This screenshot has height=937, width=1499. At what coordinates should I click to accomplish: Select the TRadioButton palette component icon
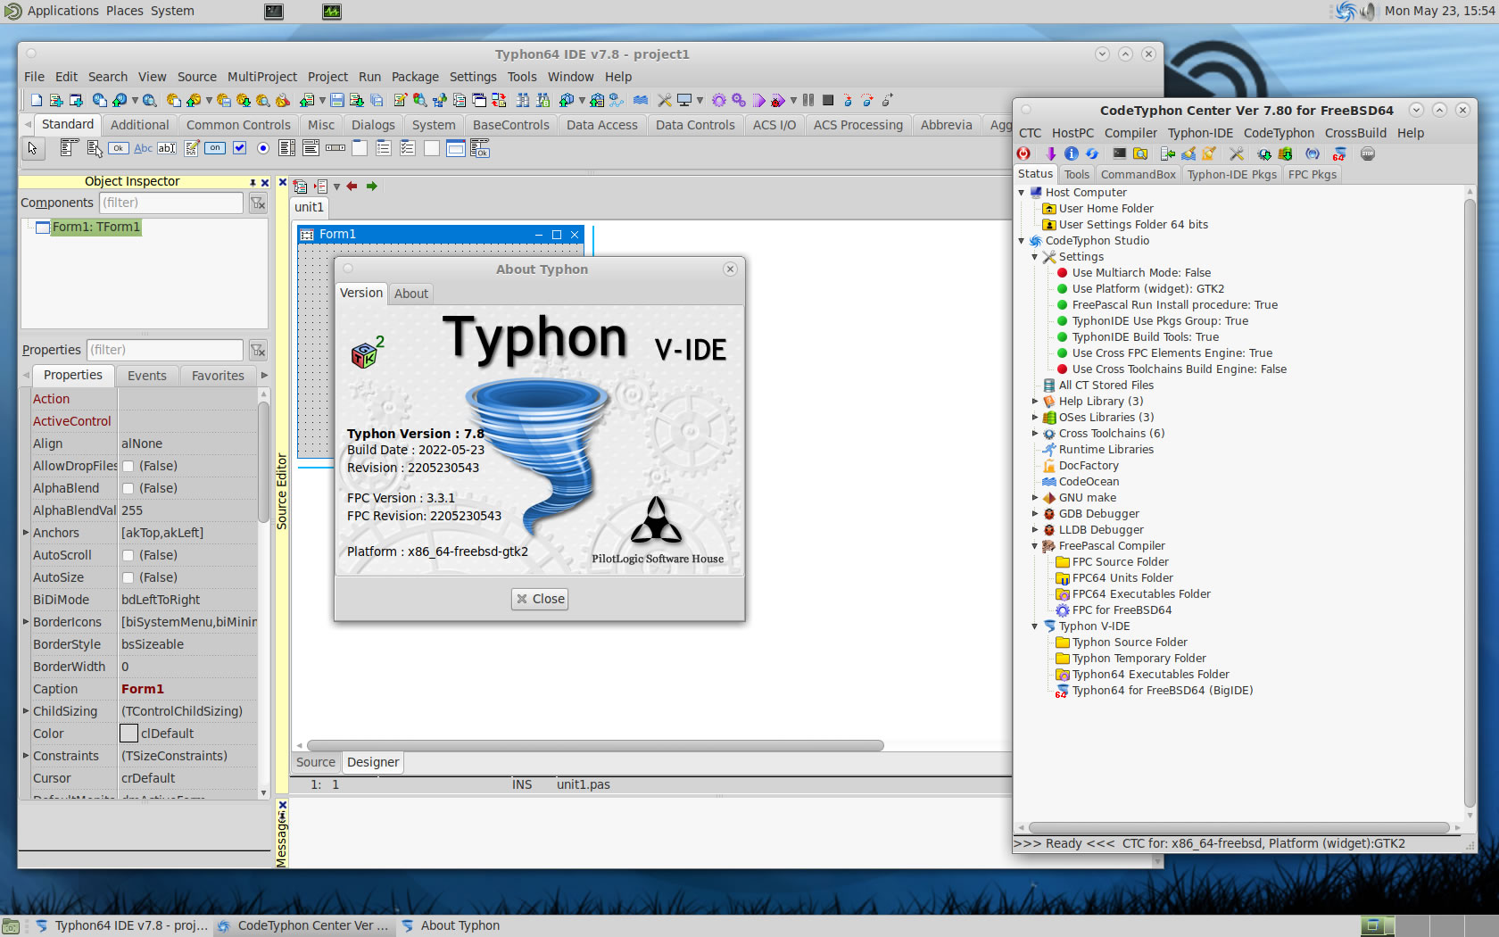262,148
